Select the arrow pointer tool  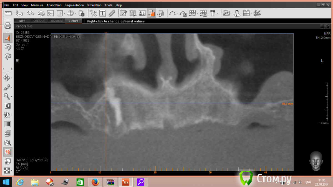point(93,13)
